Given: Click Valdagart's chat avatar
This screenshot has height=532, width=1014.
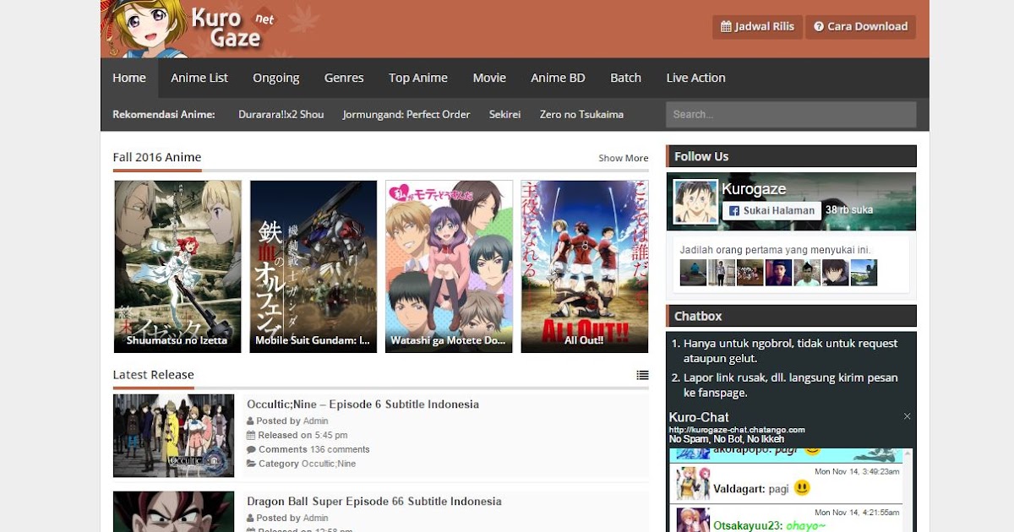Looking at the screenshot, I should click(692, 483).
